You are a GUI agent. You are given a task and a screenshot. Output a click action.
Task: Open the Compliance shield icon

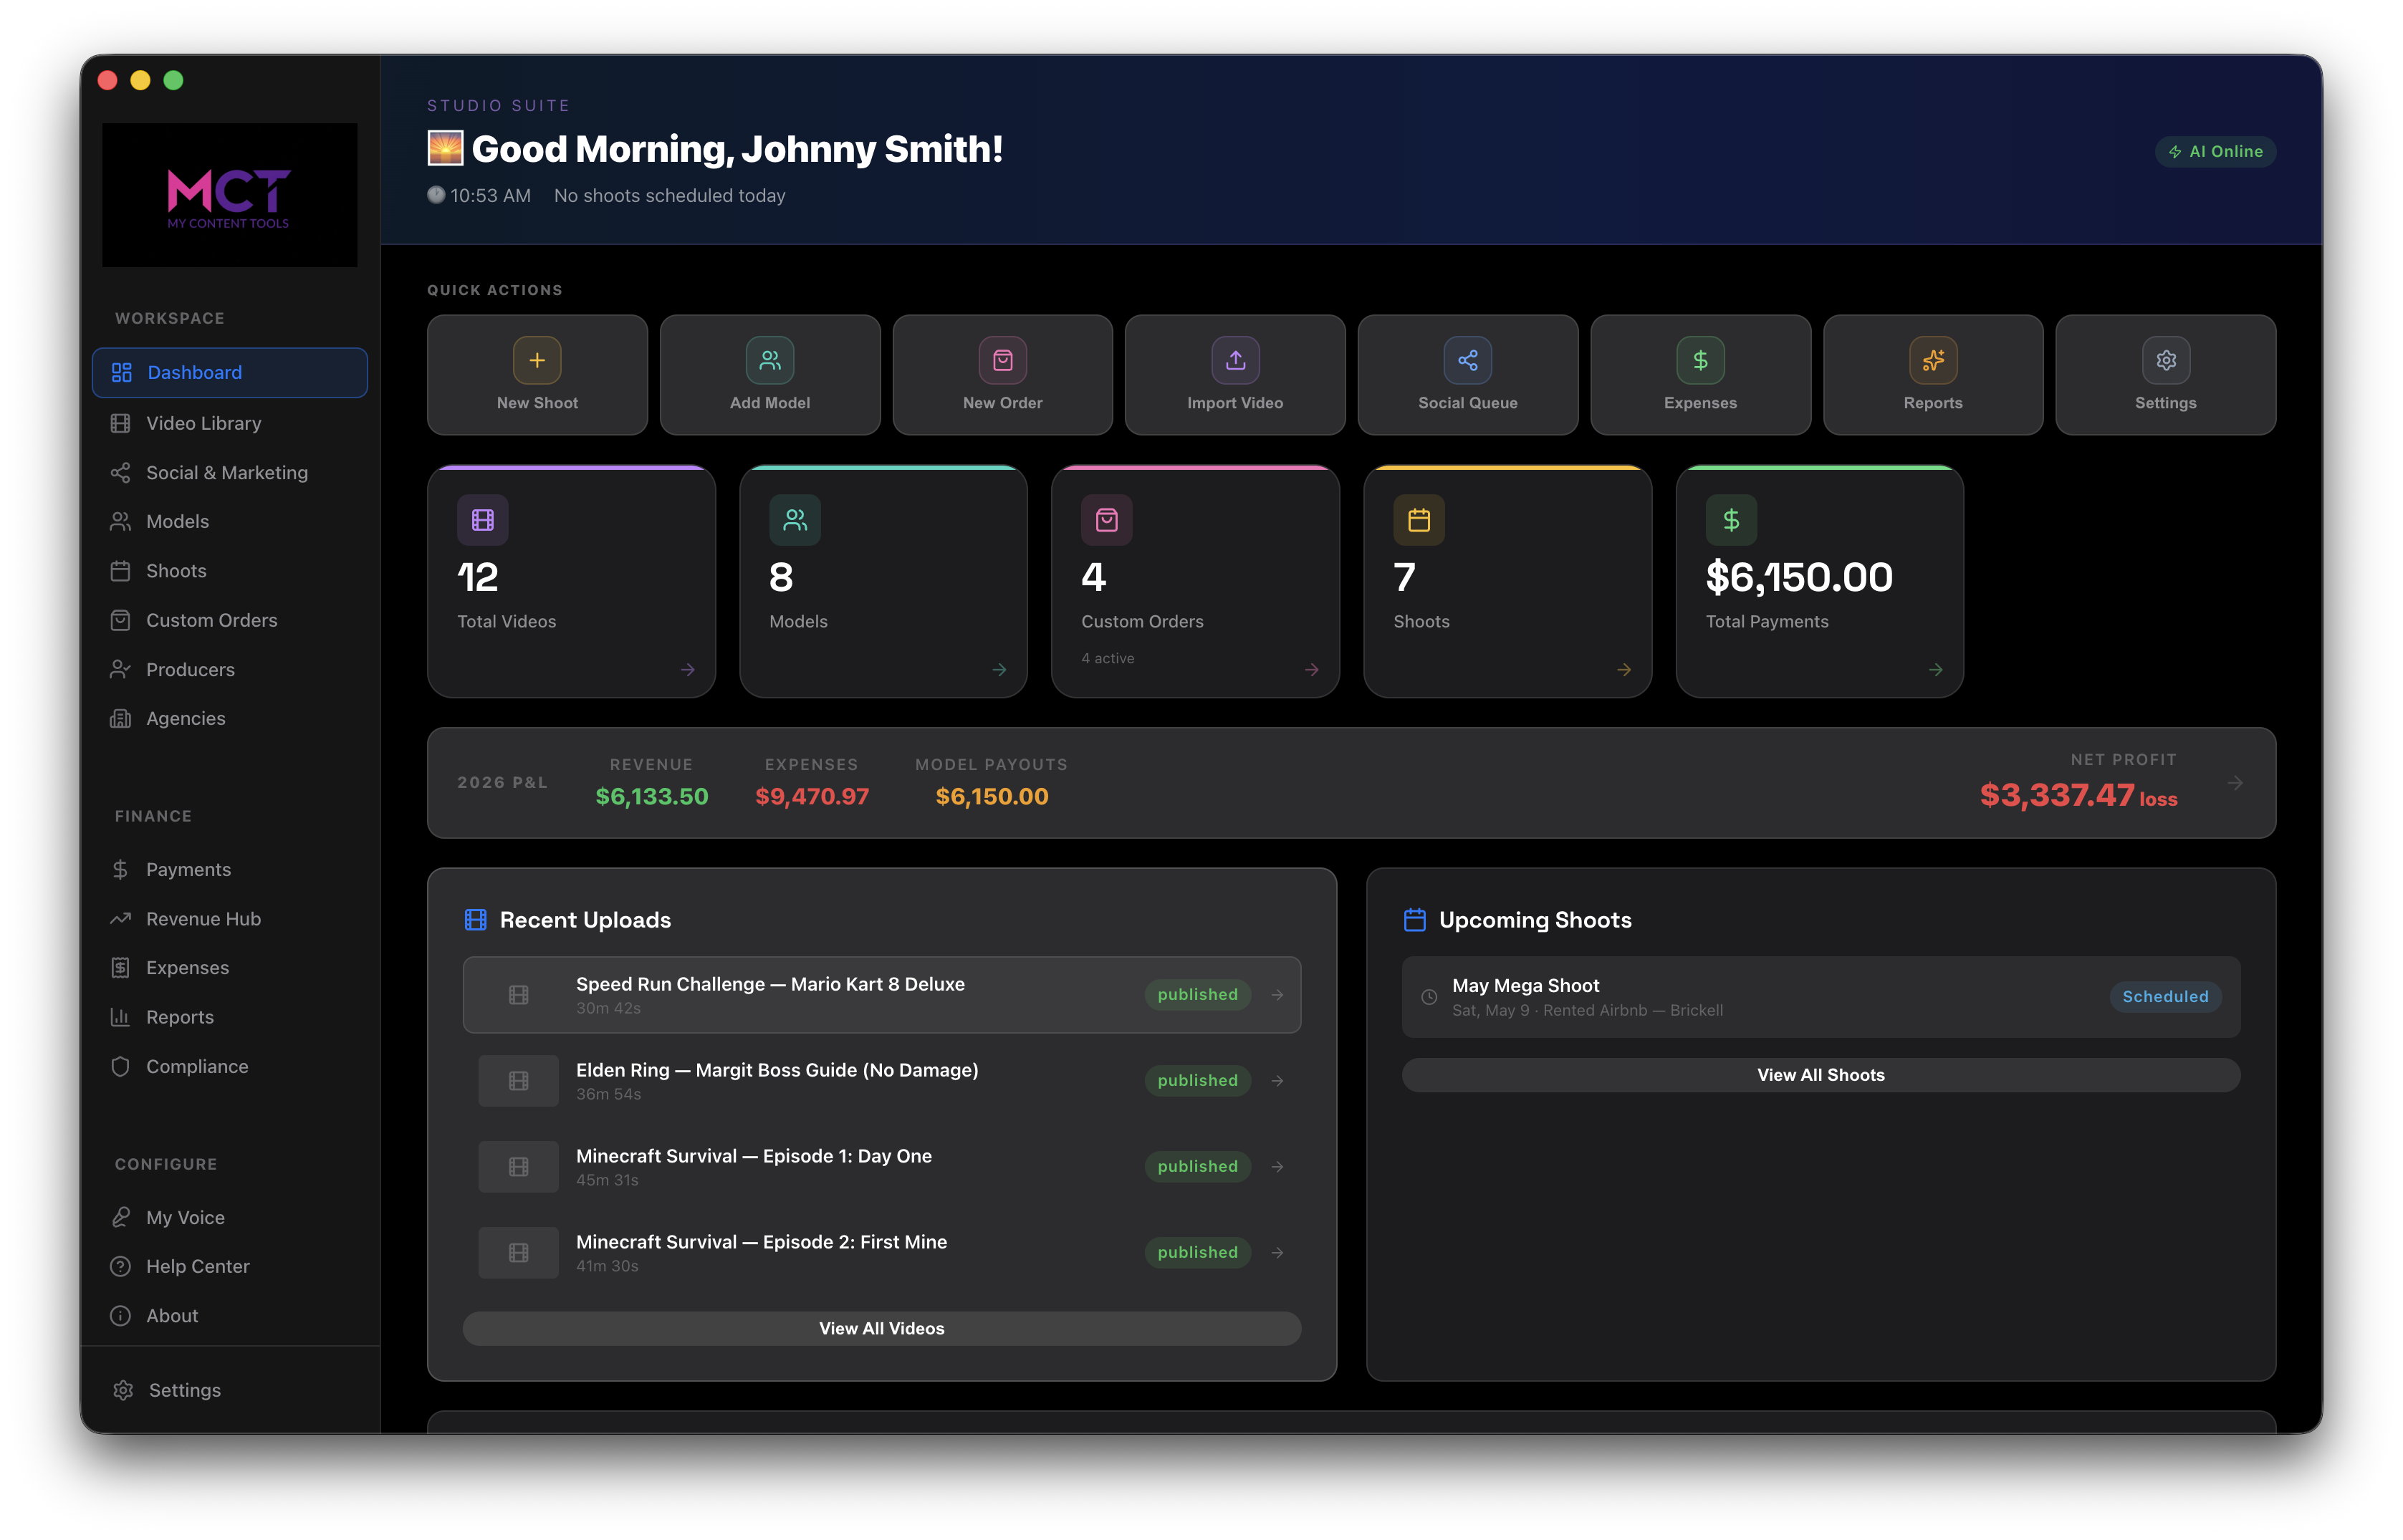click(x=121, y=1066)
